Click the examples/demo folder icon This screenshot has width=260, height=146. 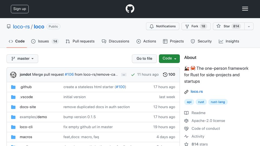(13, 117)
